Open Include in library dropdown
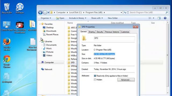The width and height of the screenshot is (172, 96). pyautogui.click(x=78, y=18)
